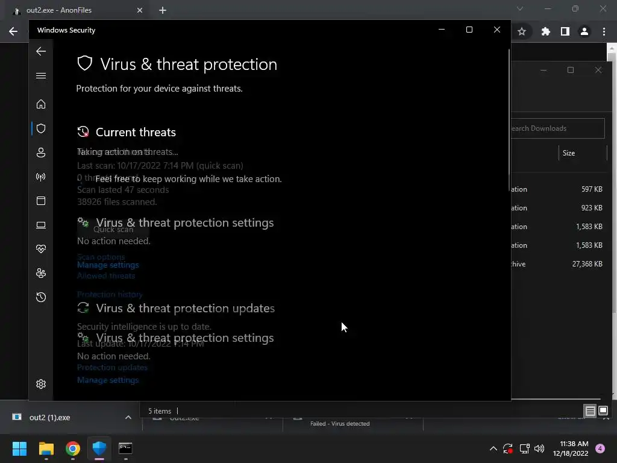Open Command Prompt from taskbar

(x=125, y=449)
